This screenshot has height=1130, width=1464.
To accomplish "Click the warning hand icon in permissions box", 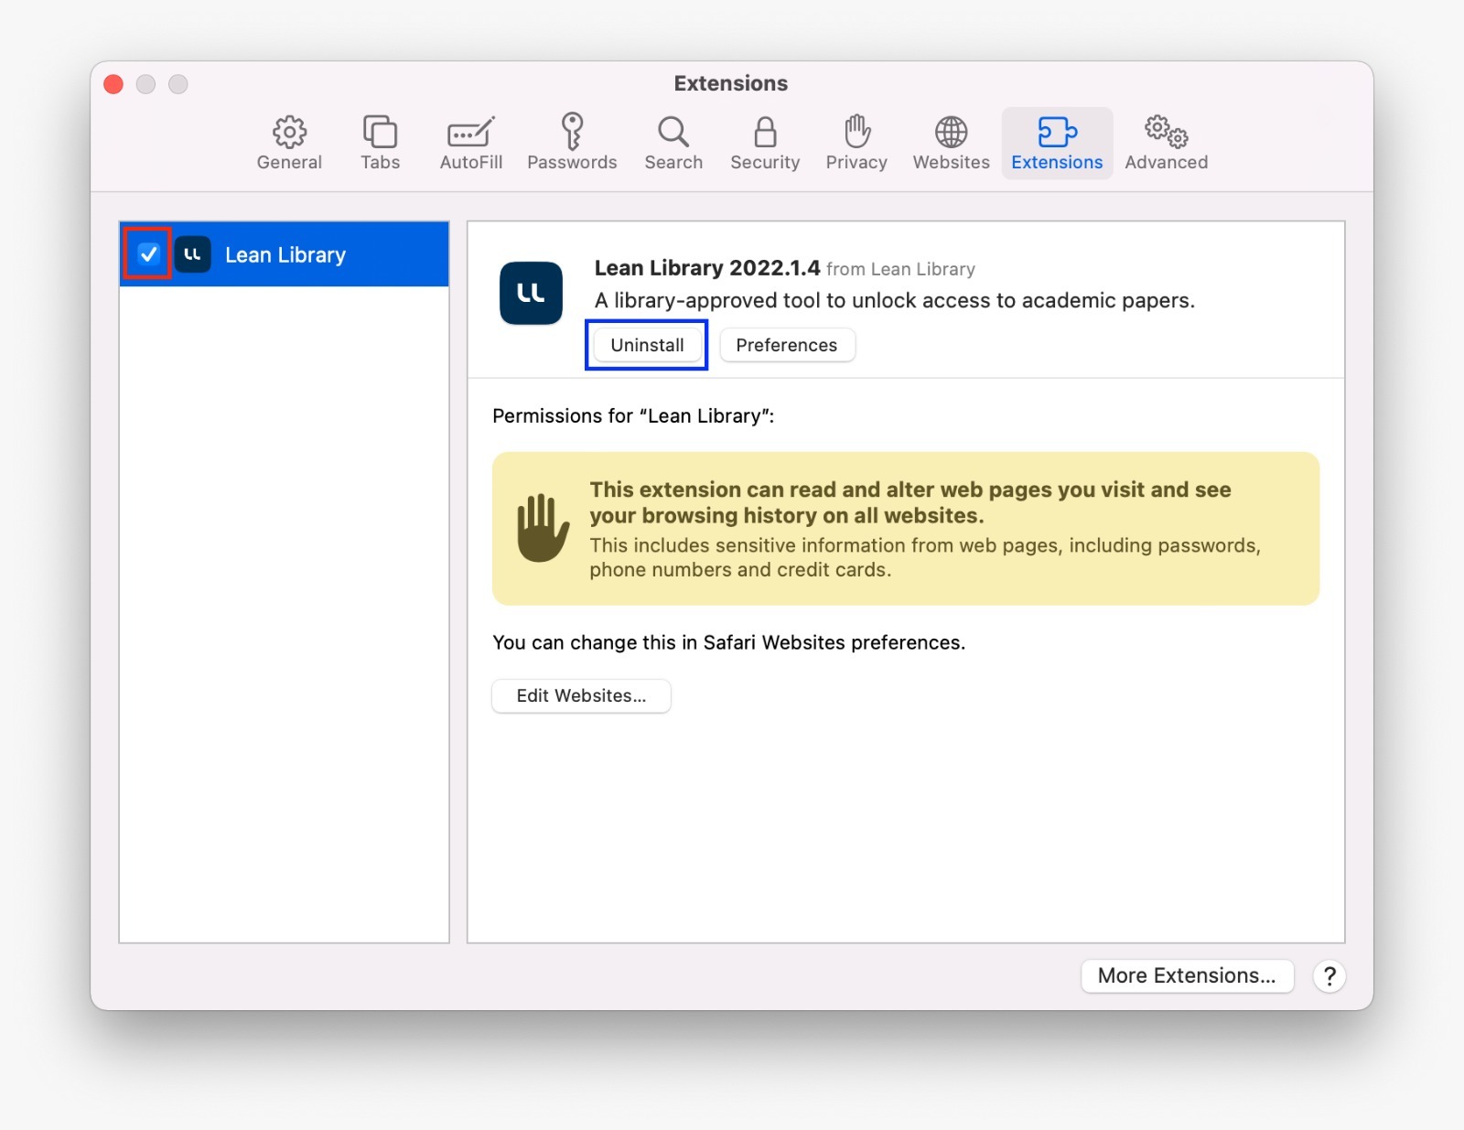I will tap(543, 528).
